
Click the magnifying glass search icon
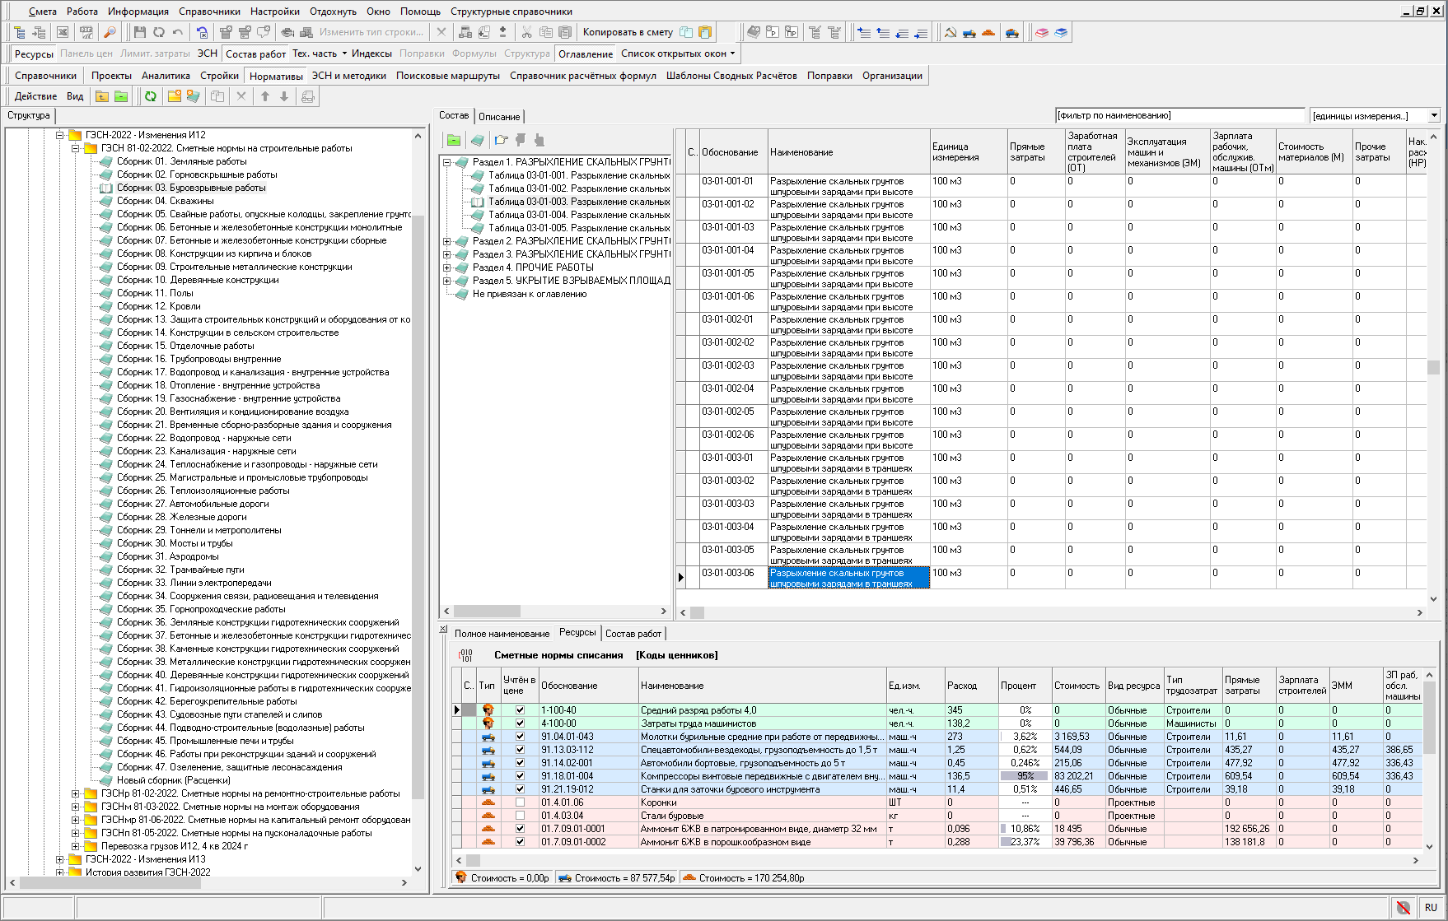(110, 32)
